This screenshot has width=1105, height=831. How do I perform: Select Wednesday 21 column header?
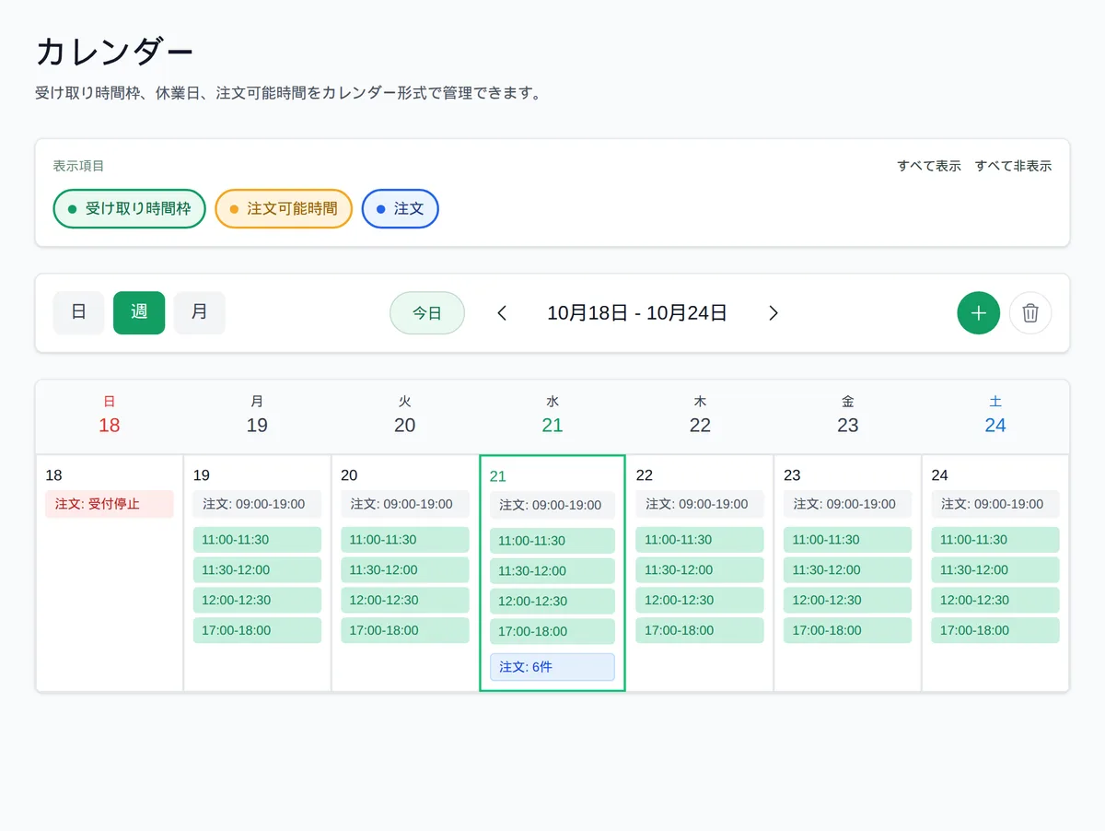552,415
